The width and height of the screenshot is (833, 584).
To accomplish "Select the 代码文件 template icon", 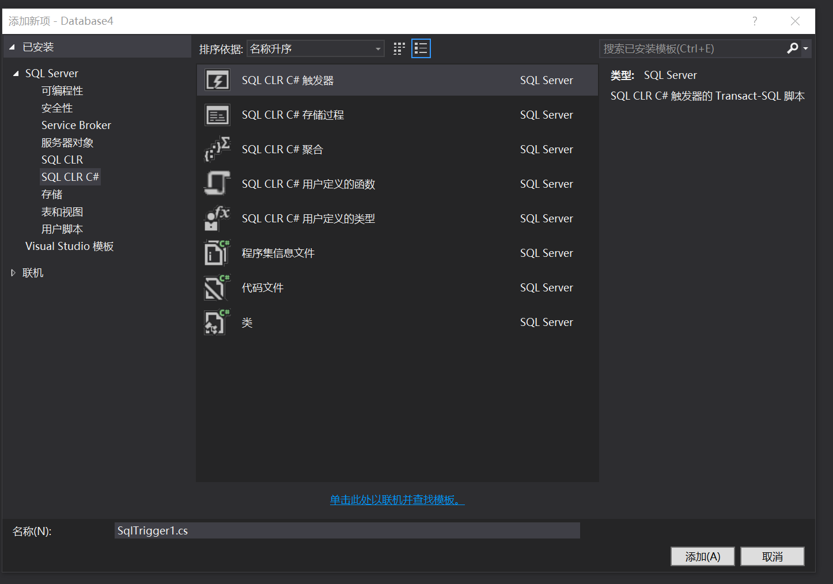I will (217, 287).
